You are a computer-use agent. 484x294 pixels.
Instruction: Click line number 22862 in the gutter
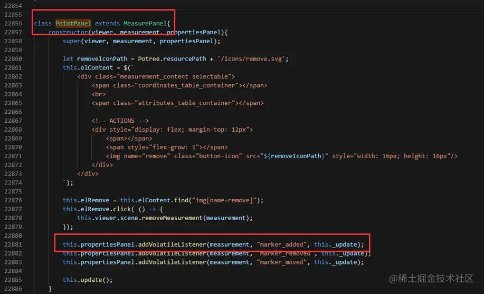pos(13,76)
